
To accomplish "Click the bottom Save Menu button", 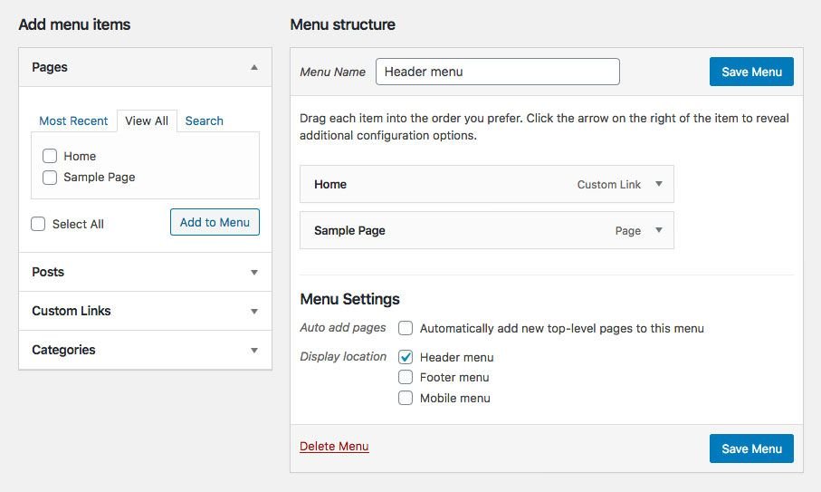I will 751,449.
